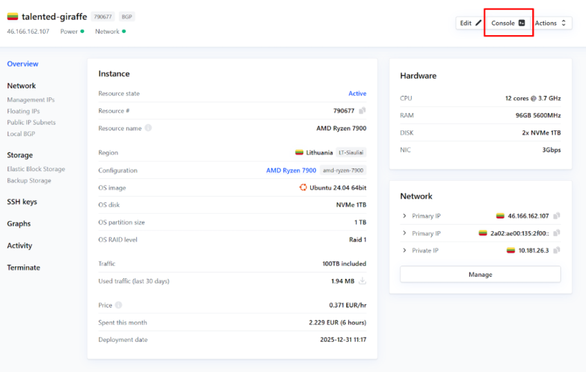Open the Actions dropdown menu

pyautogui.click(x=551, y=23)
